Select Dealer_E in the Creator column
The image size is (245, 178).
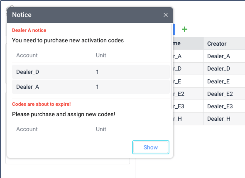[x=218, y=81]
